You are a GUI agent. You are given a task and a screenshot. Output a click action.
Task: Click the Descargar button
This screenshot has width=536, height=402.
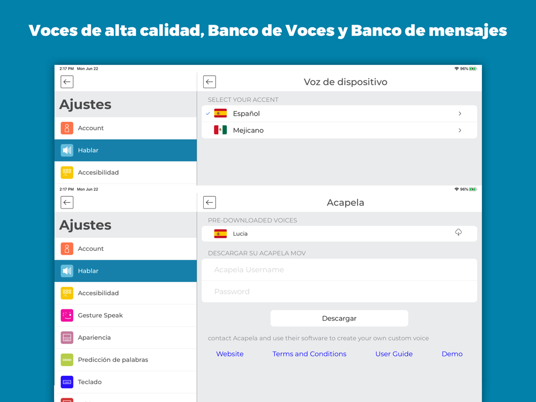click(339, 318)
